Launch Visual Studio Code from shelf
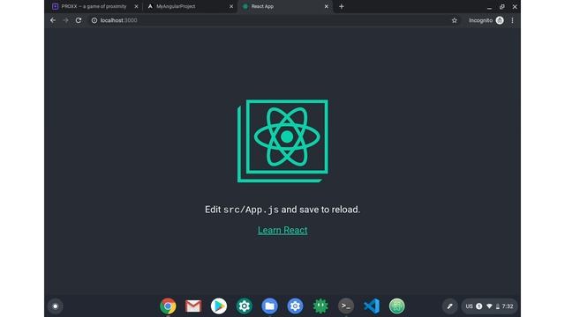This screenshot has height=317, width=565. point(372,306)
